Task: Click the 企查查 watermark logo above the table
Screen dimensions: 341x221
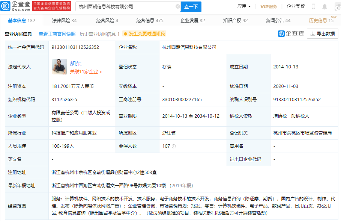Action: (x=291, y=34)
